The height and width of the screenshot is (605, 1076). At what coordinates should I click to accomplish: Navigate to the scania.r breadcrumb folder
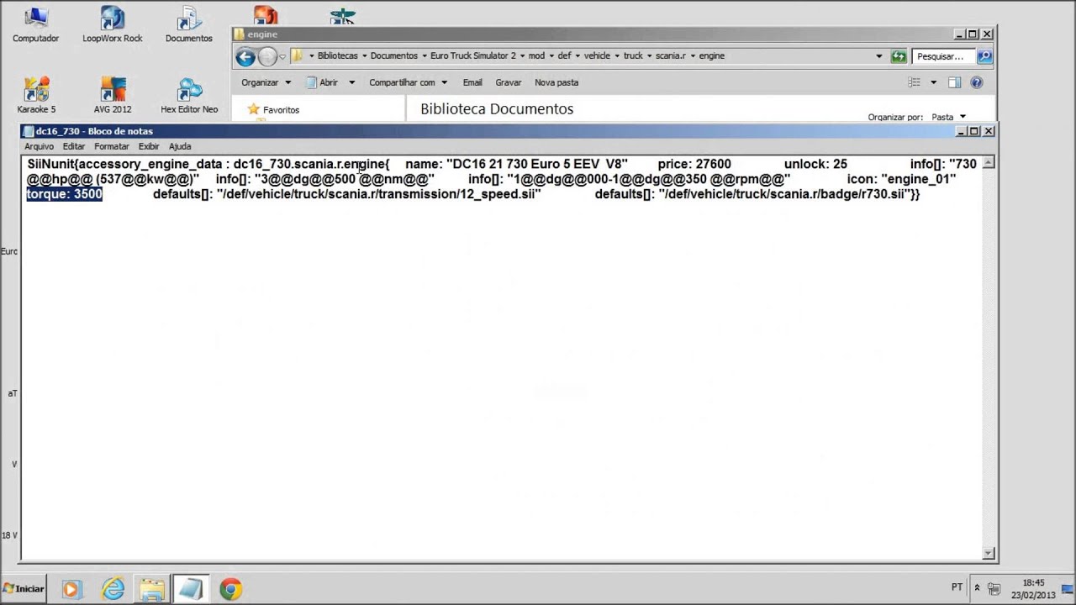pos(671,56)
